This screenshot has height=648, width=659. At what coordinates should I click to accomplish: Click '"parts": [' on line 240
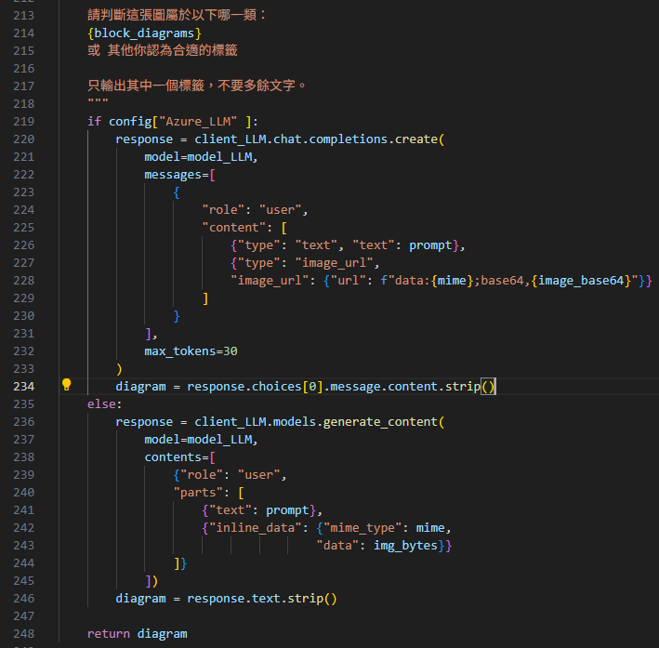click(209, 493)
